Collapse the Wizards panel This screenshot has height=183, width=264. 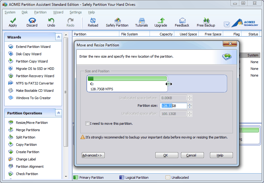point(58,37)
